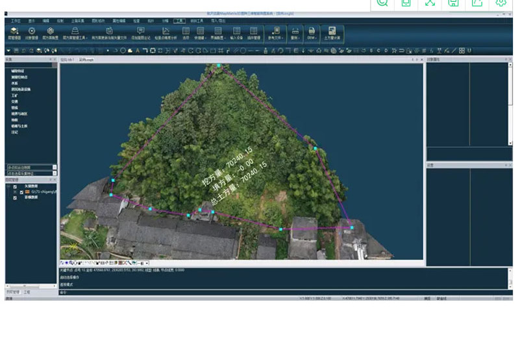The image size is (520, 347).
Task: Click the globe icon in the toolbar
Action: pyautogui.click(x=334, y=51)
